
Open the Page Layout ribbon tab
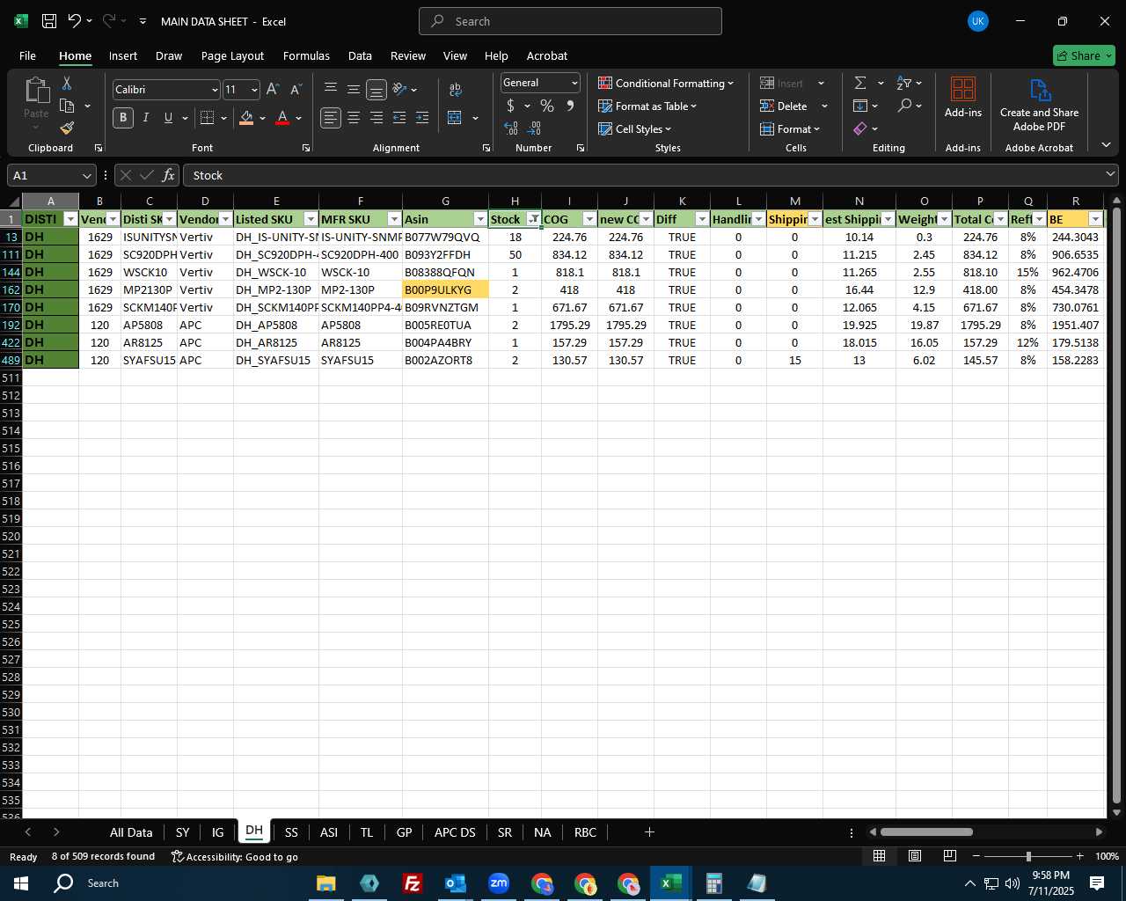(x=232, y=55)
